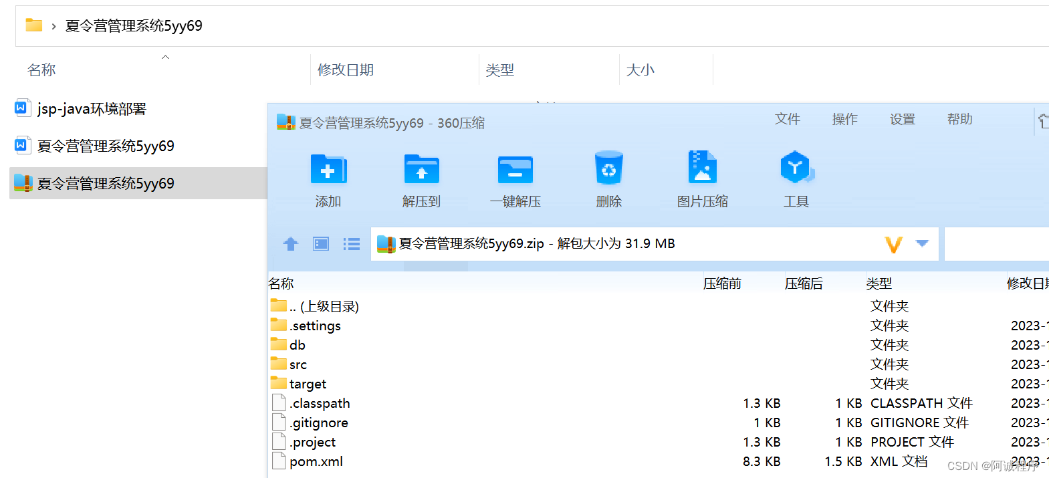The height and width of the screenshot is (478, 1049).
Task: Click the sort arrow above the 名称 column
Action: point(166,57)
